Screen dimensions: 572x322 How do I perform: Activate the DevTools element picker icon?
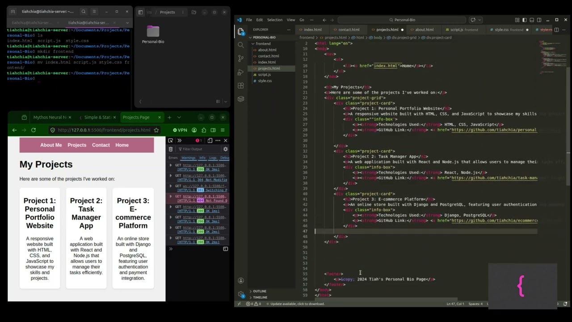[x=171, y=140]
